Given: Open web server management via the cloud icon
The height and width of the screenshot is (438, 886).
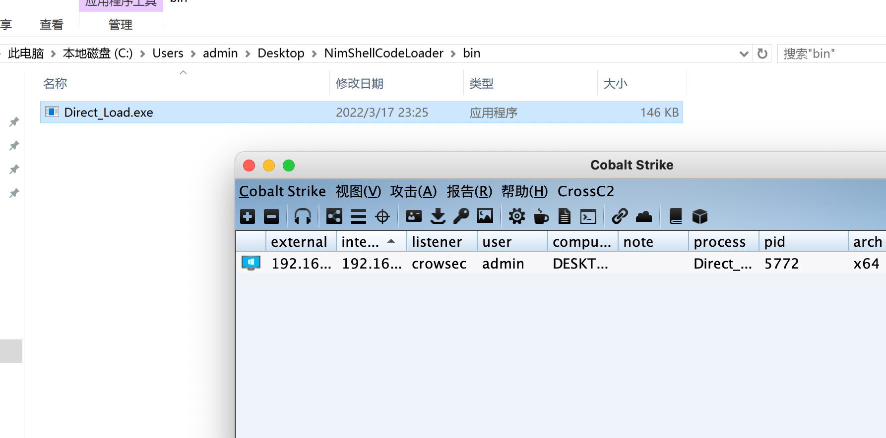Looking at the screenshot, I should (x=644, y=217).
